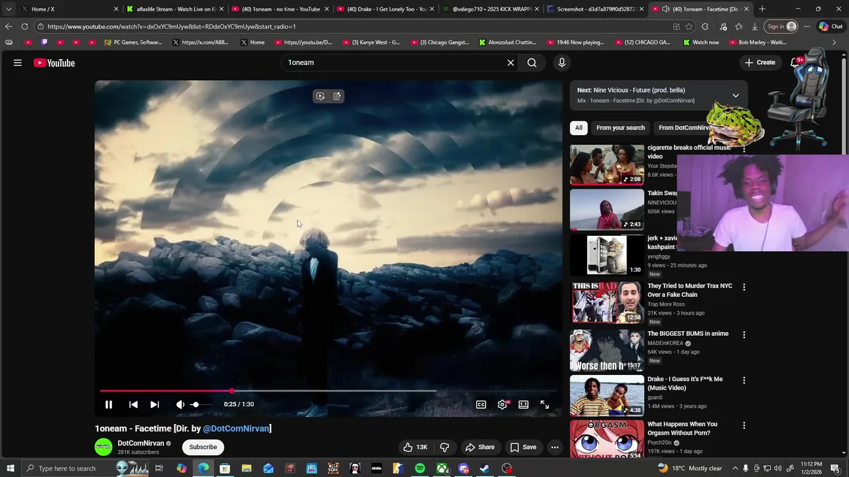Subscribe to DotComNirvan
This screenshot has height=477, width=849.
coord(203,447)
